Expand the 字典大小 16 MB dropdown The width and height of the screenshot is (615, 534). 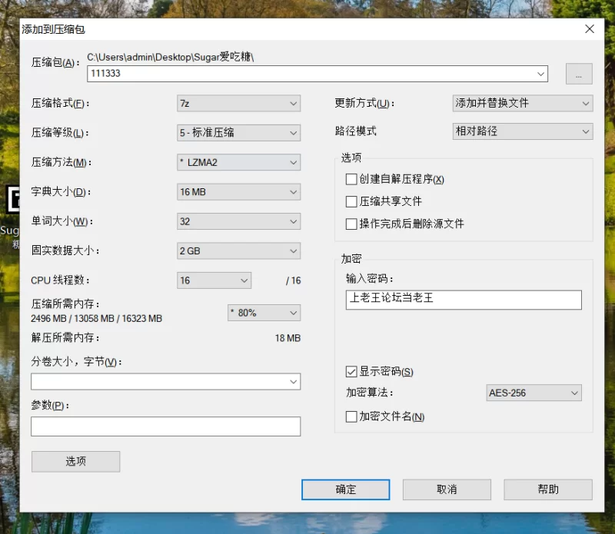(238, 191)
